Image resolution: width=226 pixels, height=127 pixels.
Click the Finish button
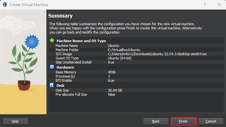pos(183,121)
